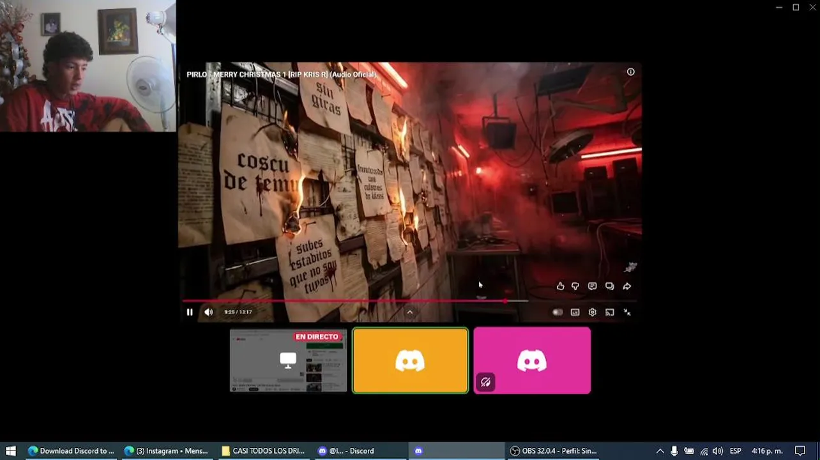The image size is (820, 460).
Task: Click the untitled Discord icon taskbar item
Action: coord(455,451)
